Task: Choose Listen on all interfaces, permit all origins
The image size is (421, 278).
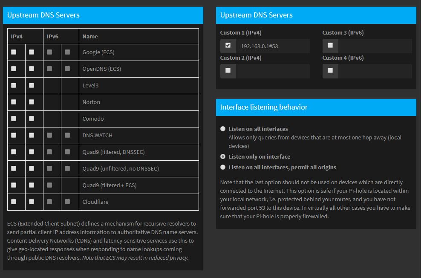Action: [223, 167]
